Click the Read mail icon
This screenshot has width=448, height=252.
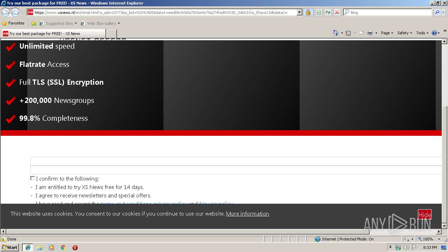362,33
